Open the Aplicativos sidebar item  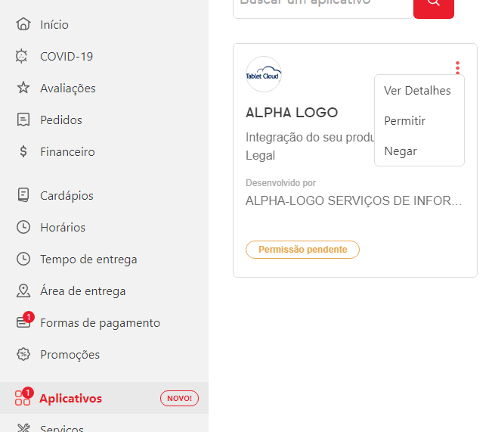point(70,399)
